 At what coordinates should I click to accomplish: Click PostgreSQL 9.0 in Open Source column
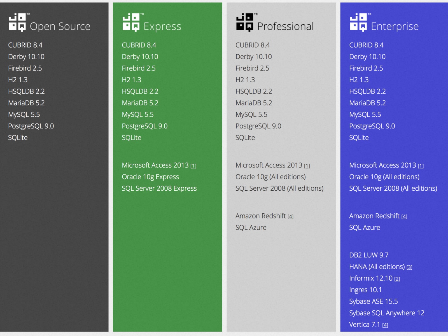click(x=31, y=126)
